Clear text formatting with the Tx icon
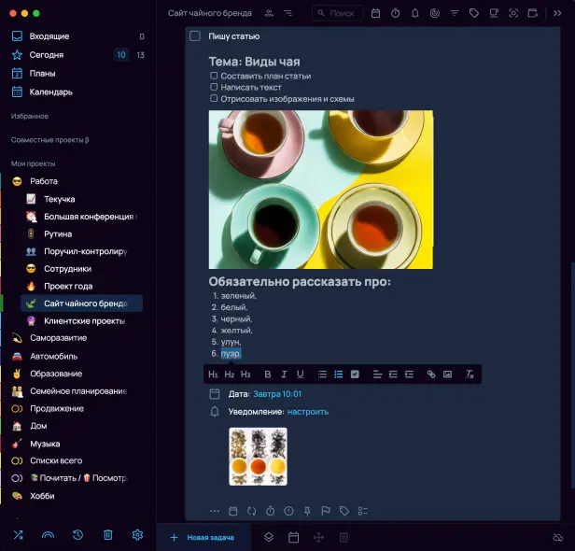 470,374
